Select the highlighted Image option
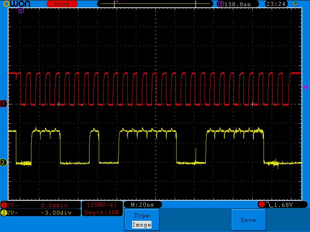The height and width of the screenshot is (232, 310). tap(141, 225)
